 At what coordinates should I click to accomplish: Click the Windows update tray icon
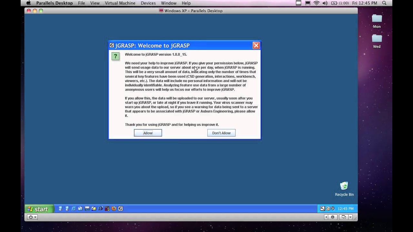point(327,208)
